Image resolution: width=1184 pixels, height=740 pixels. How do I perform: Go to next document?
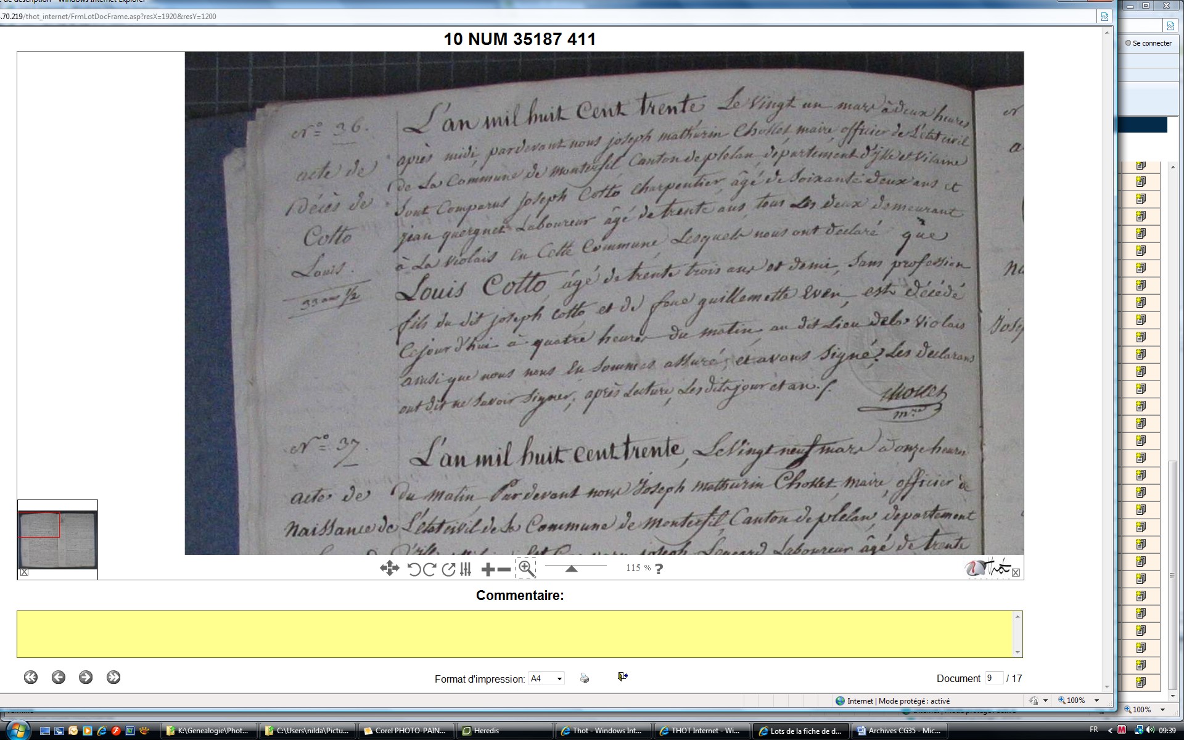coord(86,677)
